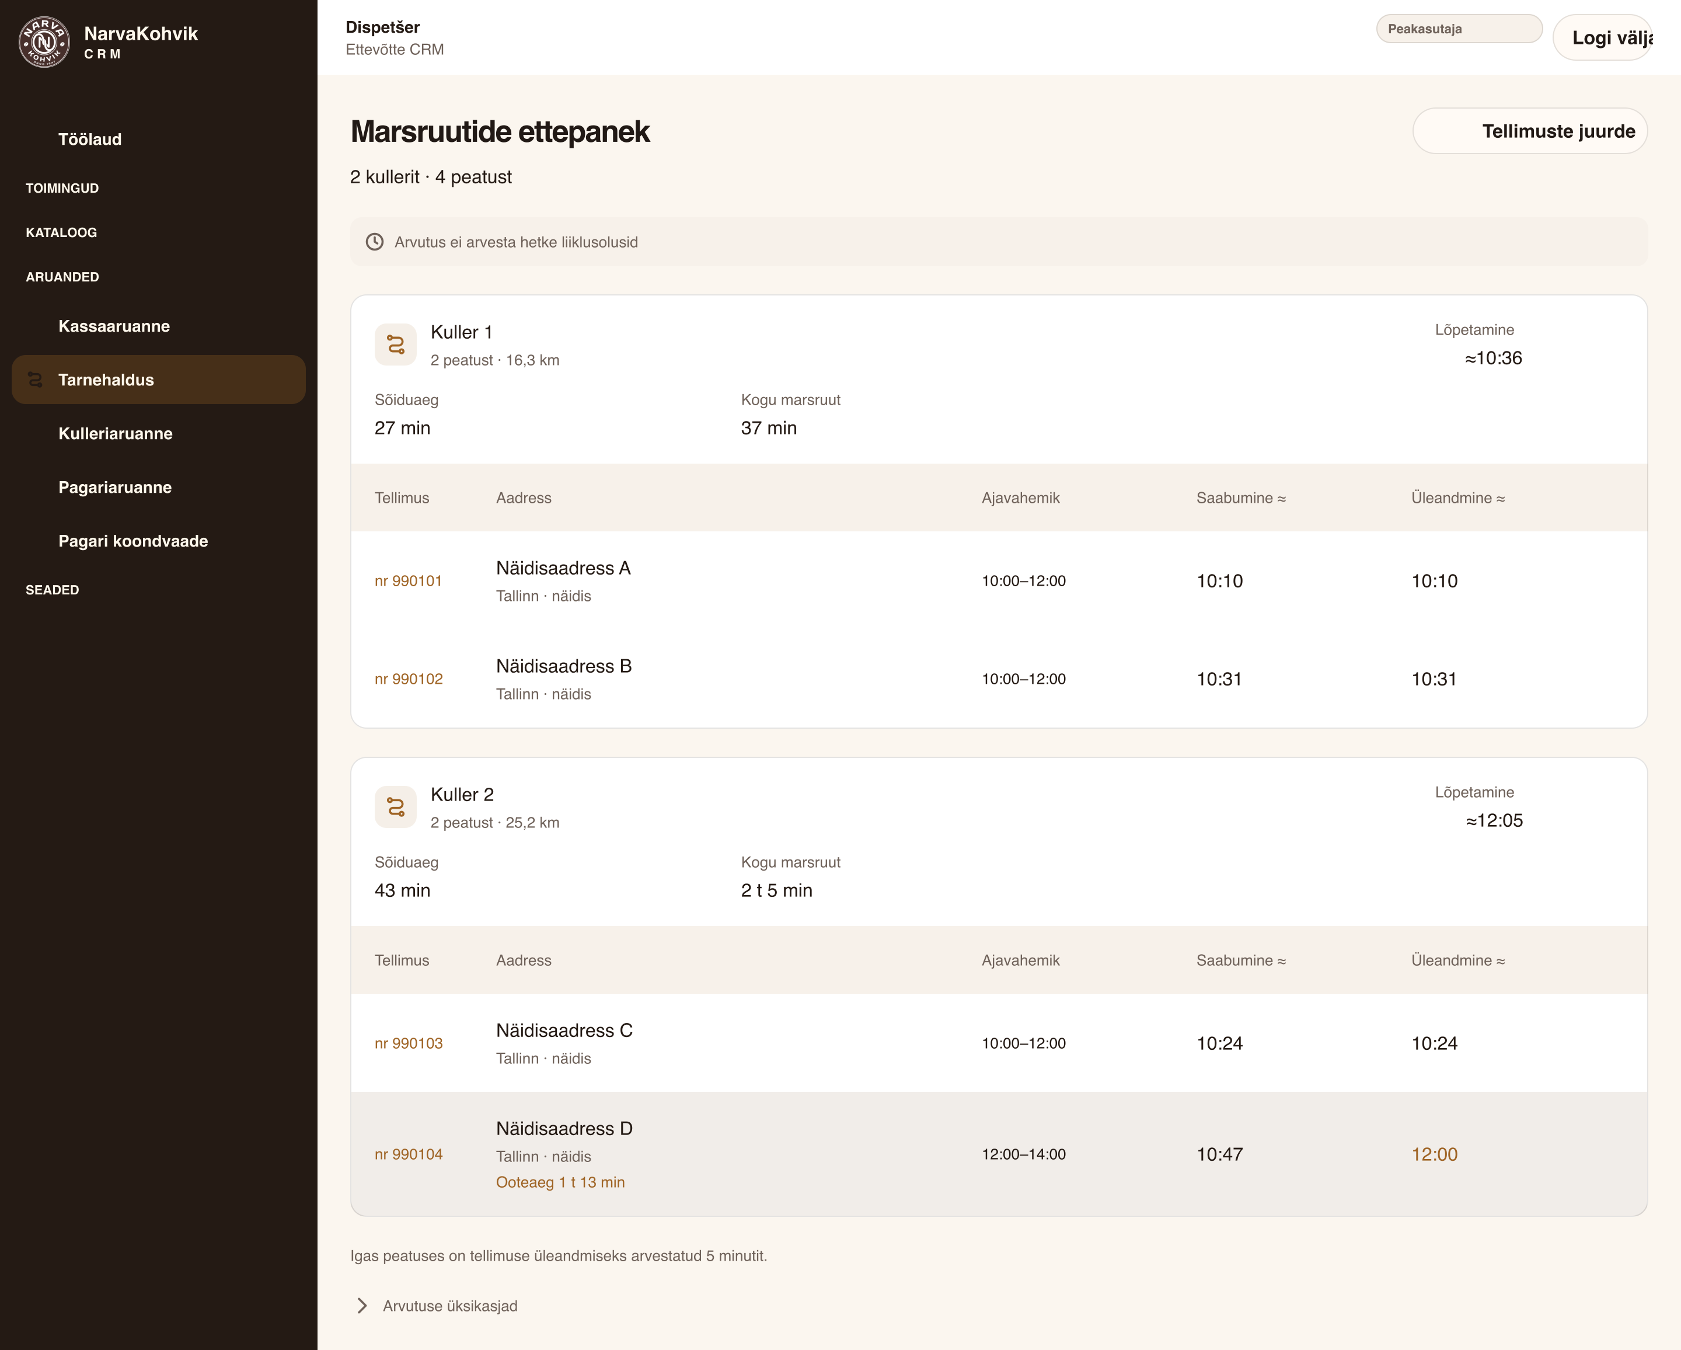
Task: Click the 2 peatust · 25,2 km subtitle
Action: (x=495, y=823)
